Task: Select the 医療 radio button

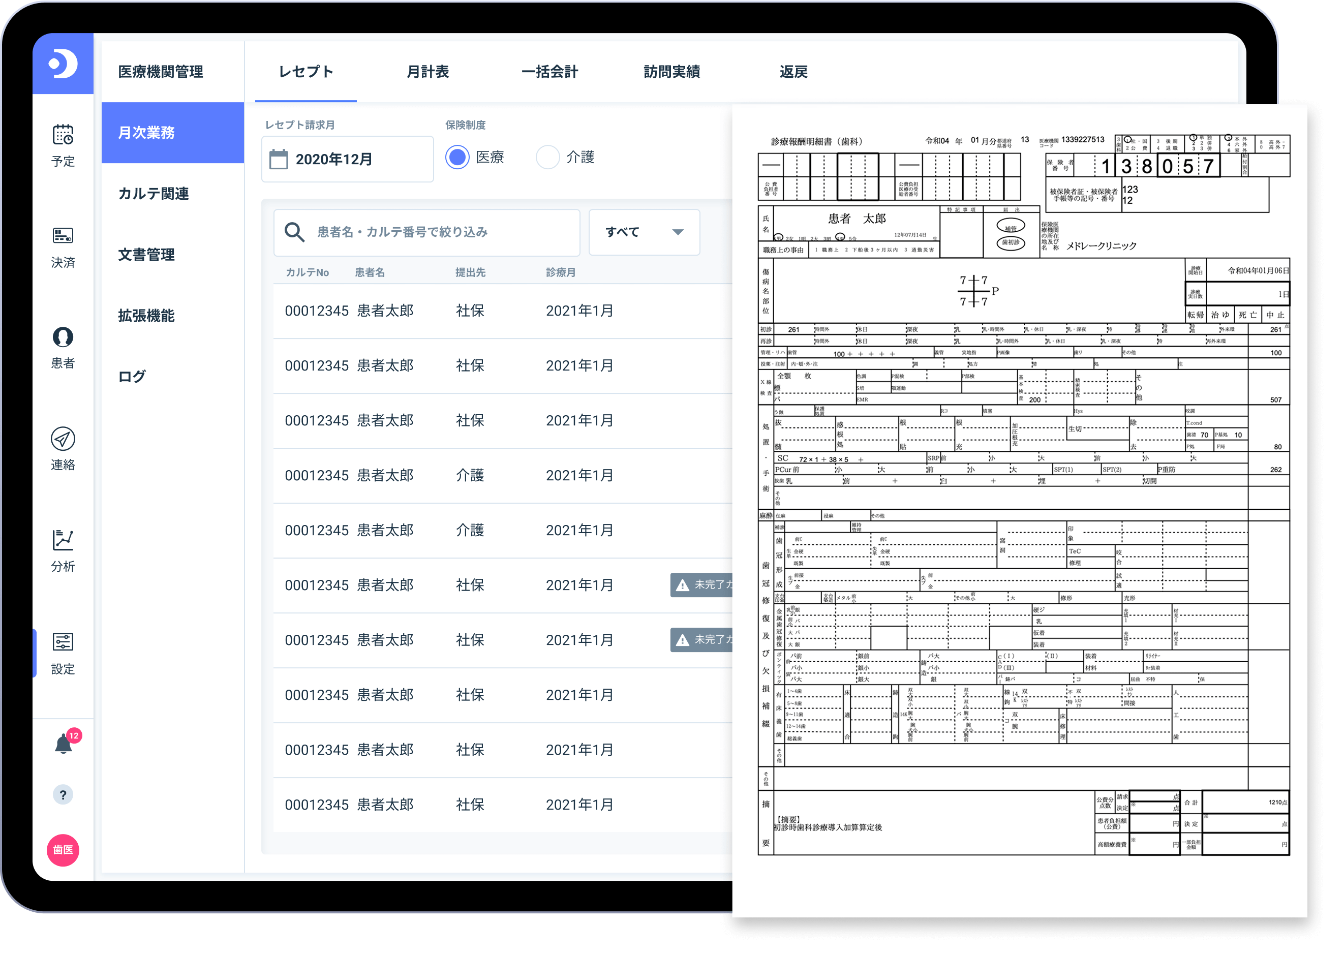Action: click(457, 157)
